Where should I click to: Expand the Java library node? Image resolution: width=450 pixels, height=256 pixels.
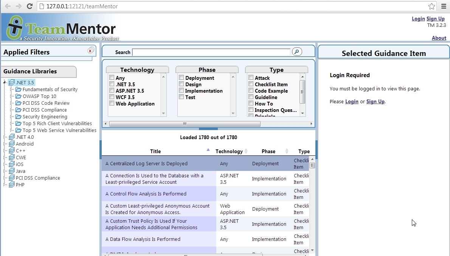[x=5, y=171]
